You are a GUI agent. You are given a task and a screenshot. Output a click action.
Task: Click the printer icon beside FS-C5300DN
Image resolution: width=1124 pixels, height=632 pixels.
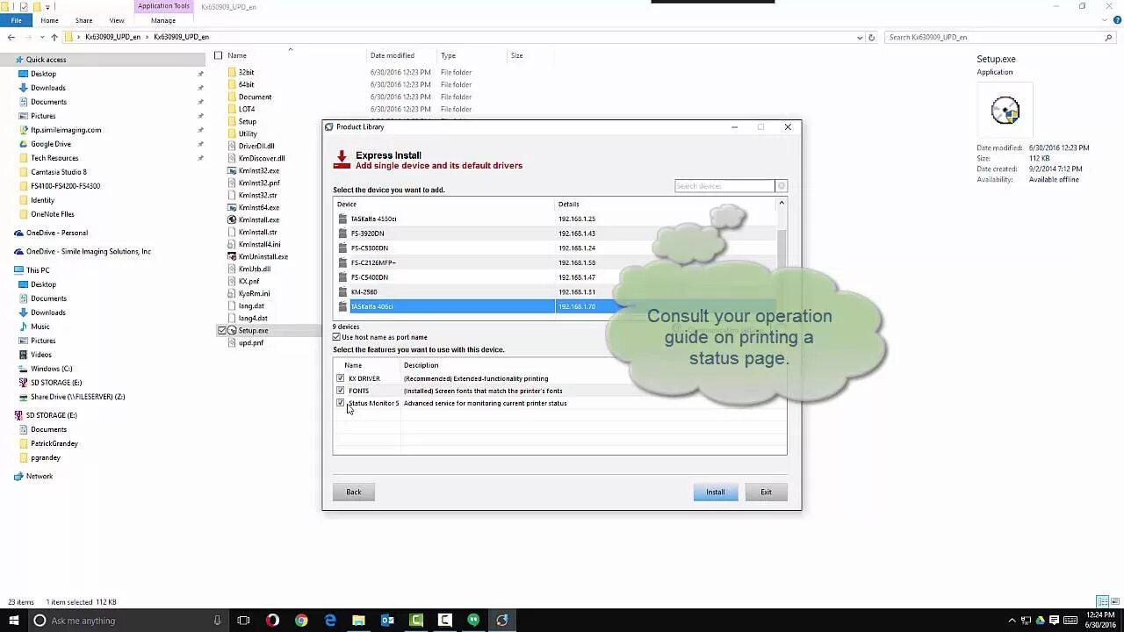[x=342, y=248]
